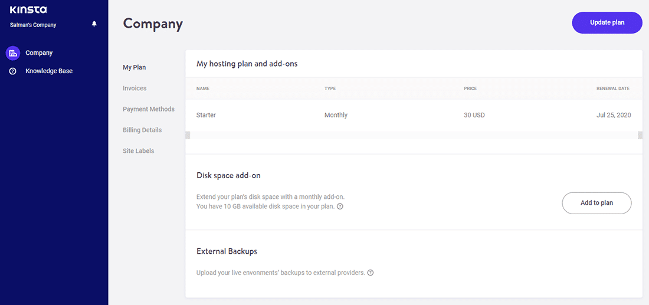Click the NAME column header

click(x=203, y=88)
